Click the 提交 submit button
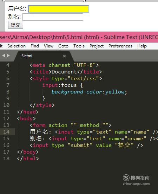Viewport: 158px width, 194px height. [x=15, y=25]
